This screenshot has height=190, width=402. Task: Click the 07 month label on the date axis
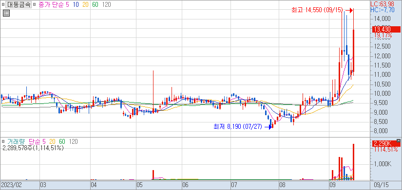click(234, 185)
